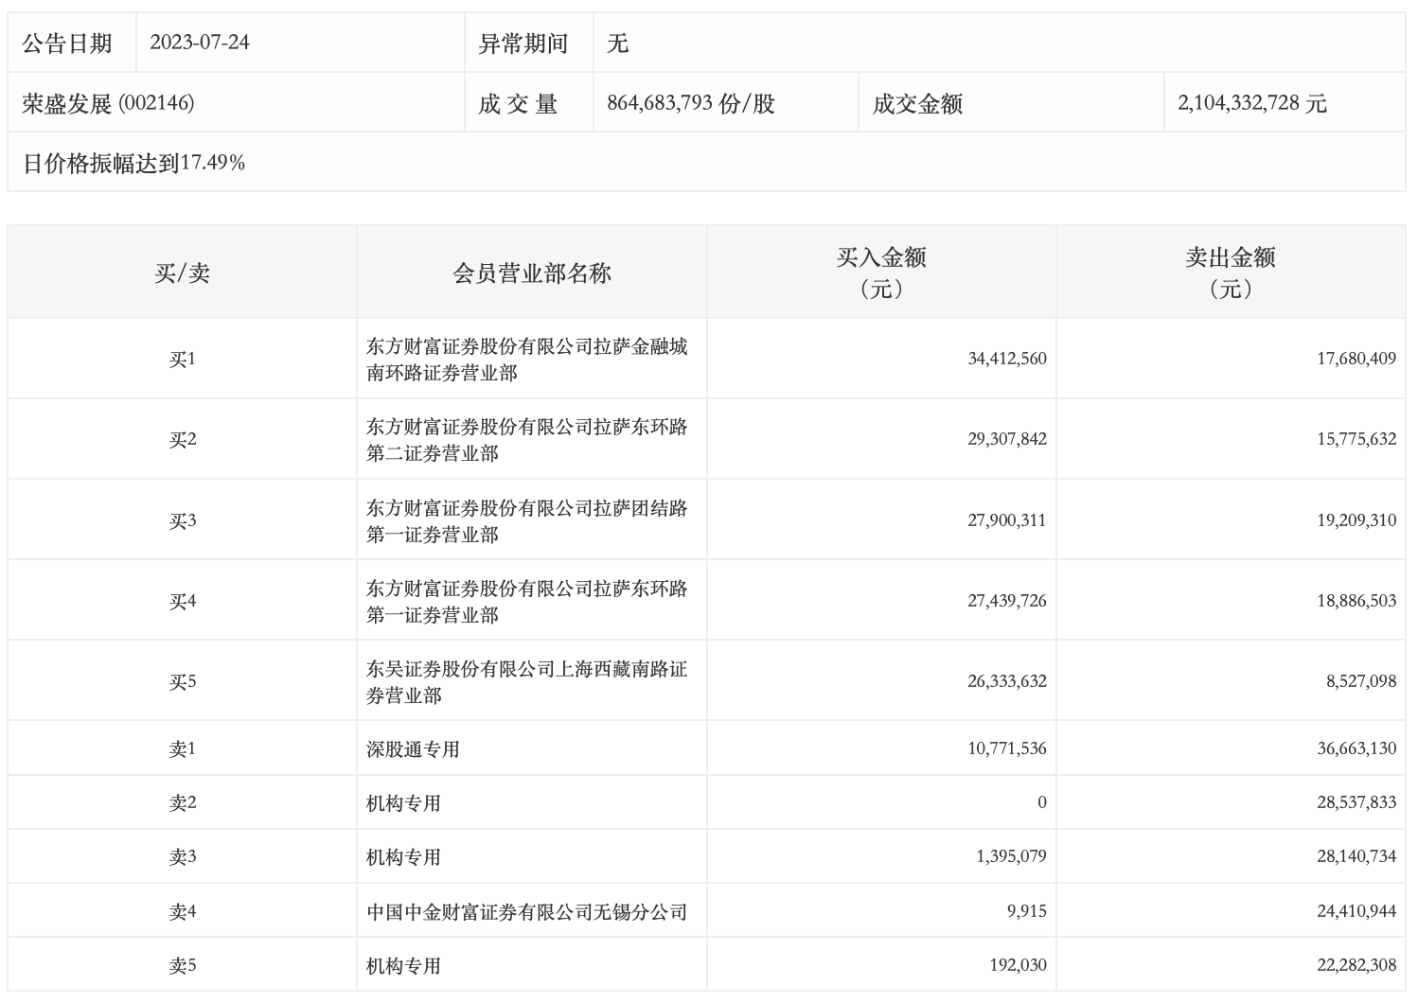Screen dimensions: 1418x1003
Task: Click 拉萨团结路第一证券营业部 broker name
Action: tap(526, 521)
